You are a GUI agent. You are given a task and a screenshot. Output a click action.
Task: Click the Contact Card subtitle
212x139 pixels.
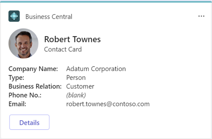tap(63, 49)
